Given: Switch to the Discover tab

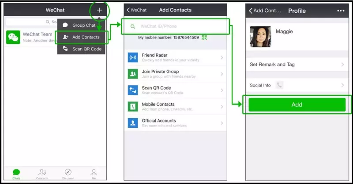Looking at the screenshot, I should [x=68, y=174].
